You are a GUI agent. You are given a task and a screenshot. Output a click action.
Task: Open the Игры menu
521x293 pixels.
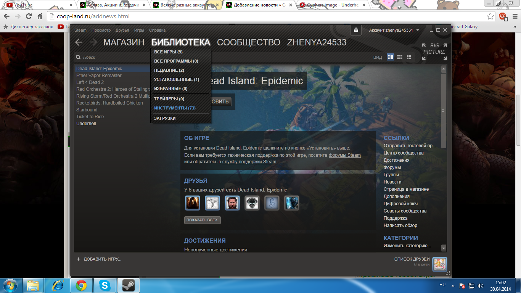[139, 30]
